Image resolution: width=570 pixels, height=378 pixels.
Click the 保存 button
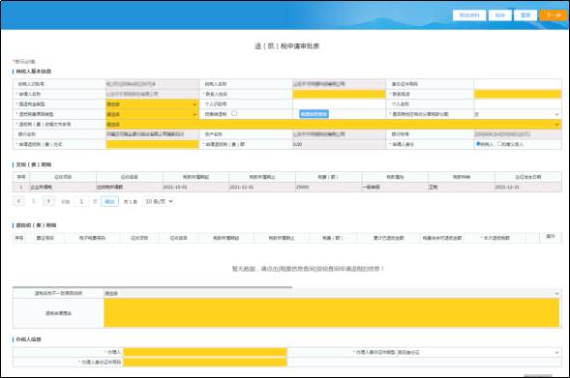pyautogui.click(x=500, y=15)
